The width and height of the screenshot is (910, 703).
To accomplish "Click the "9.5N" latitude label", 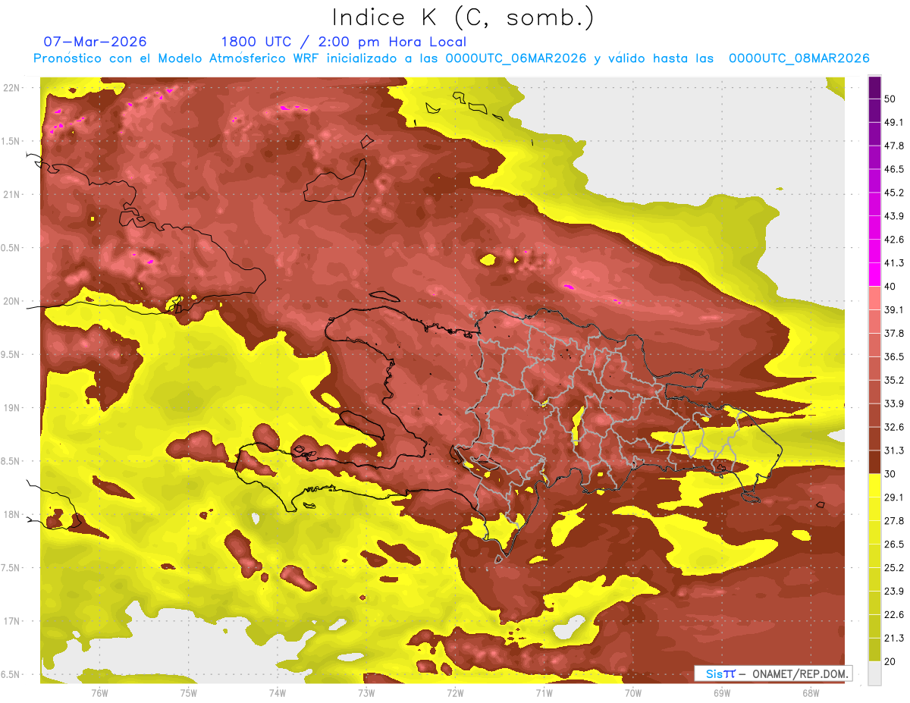I will click(x=11, y=354).
